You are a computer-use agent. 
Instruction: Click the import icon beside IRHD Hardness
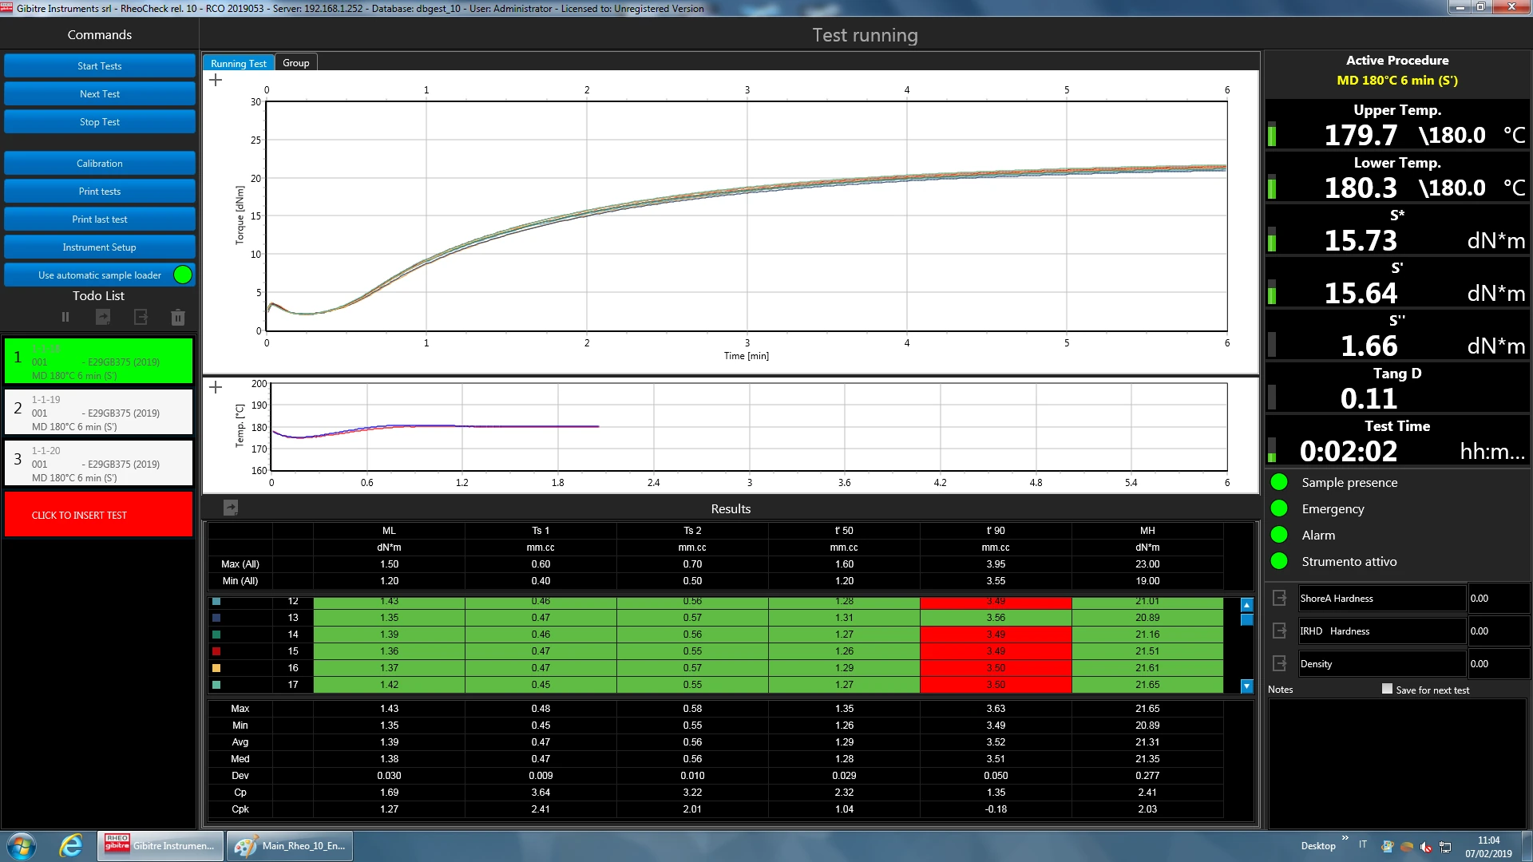pyautogui.click(x=1279, y=631)
